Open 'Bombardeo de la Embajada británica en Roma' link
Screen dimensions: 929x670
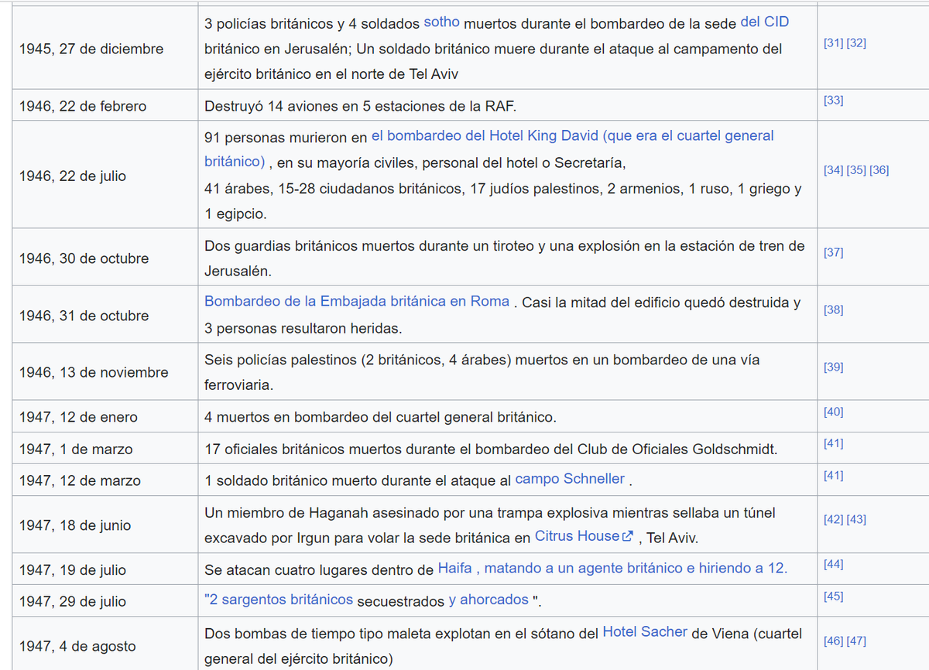[357, 302]
